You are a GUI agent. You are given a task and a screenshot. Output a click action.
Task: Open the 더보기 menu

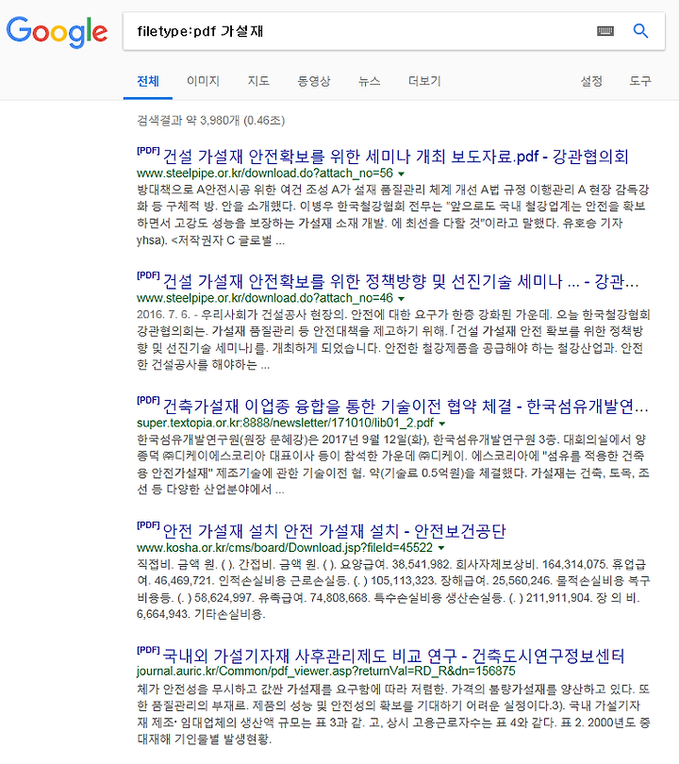pyautogui.click(x=424, y=81)
